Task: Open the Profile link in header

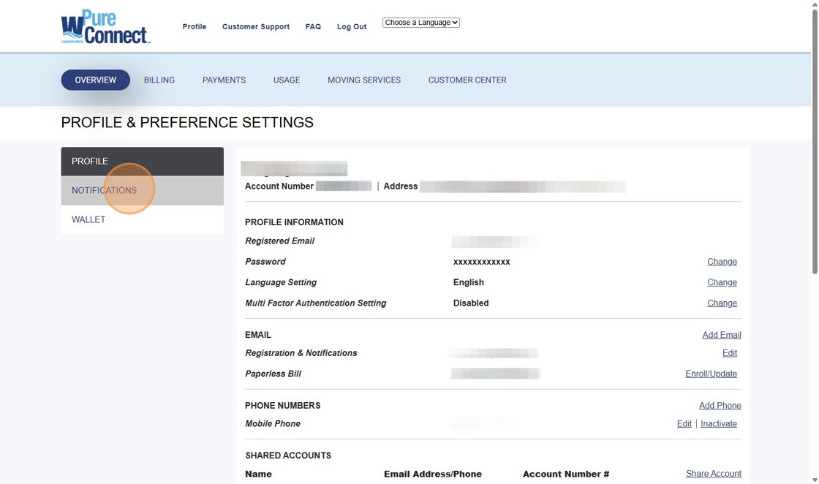Action: click(195, 27)
